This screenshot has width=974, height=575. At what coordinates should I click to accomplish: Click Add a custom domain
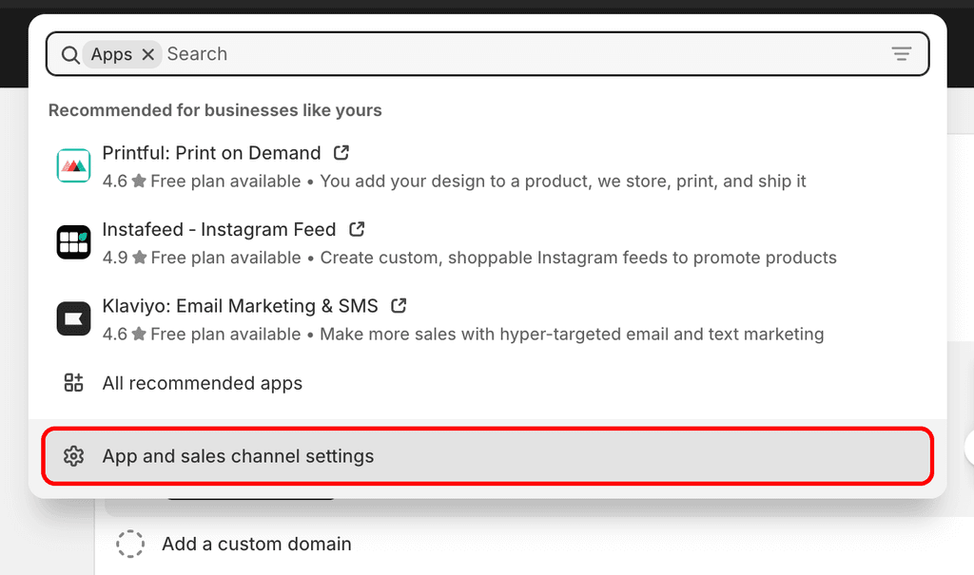click(x=256, y=544)
